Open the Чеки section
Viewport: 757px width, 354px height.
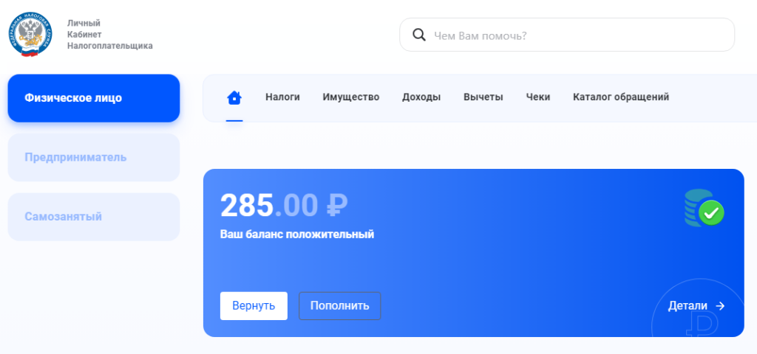(538, 97)
